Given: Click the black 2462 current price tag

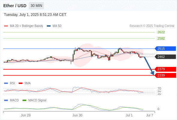Looking at the screenshot, I should point(165,57).
